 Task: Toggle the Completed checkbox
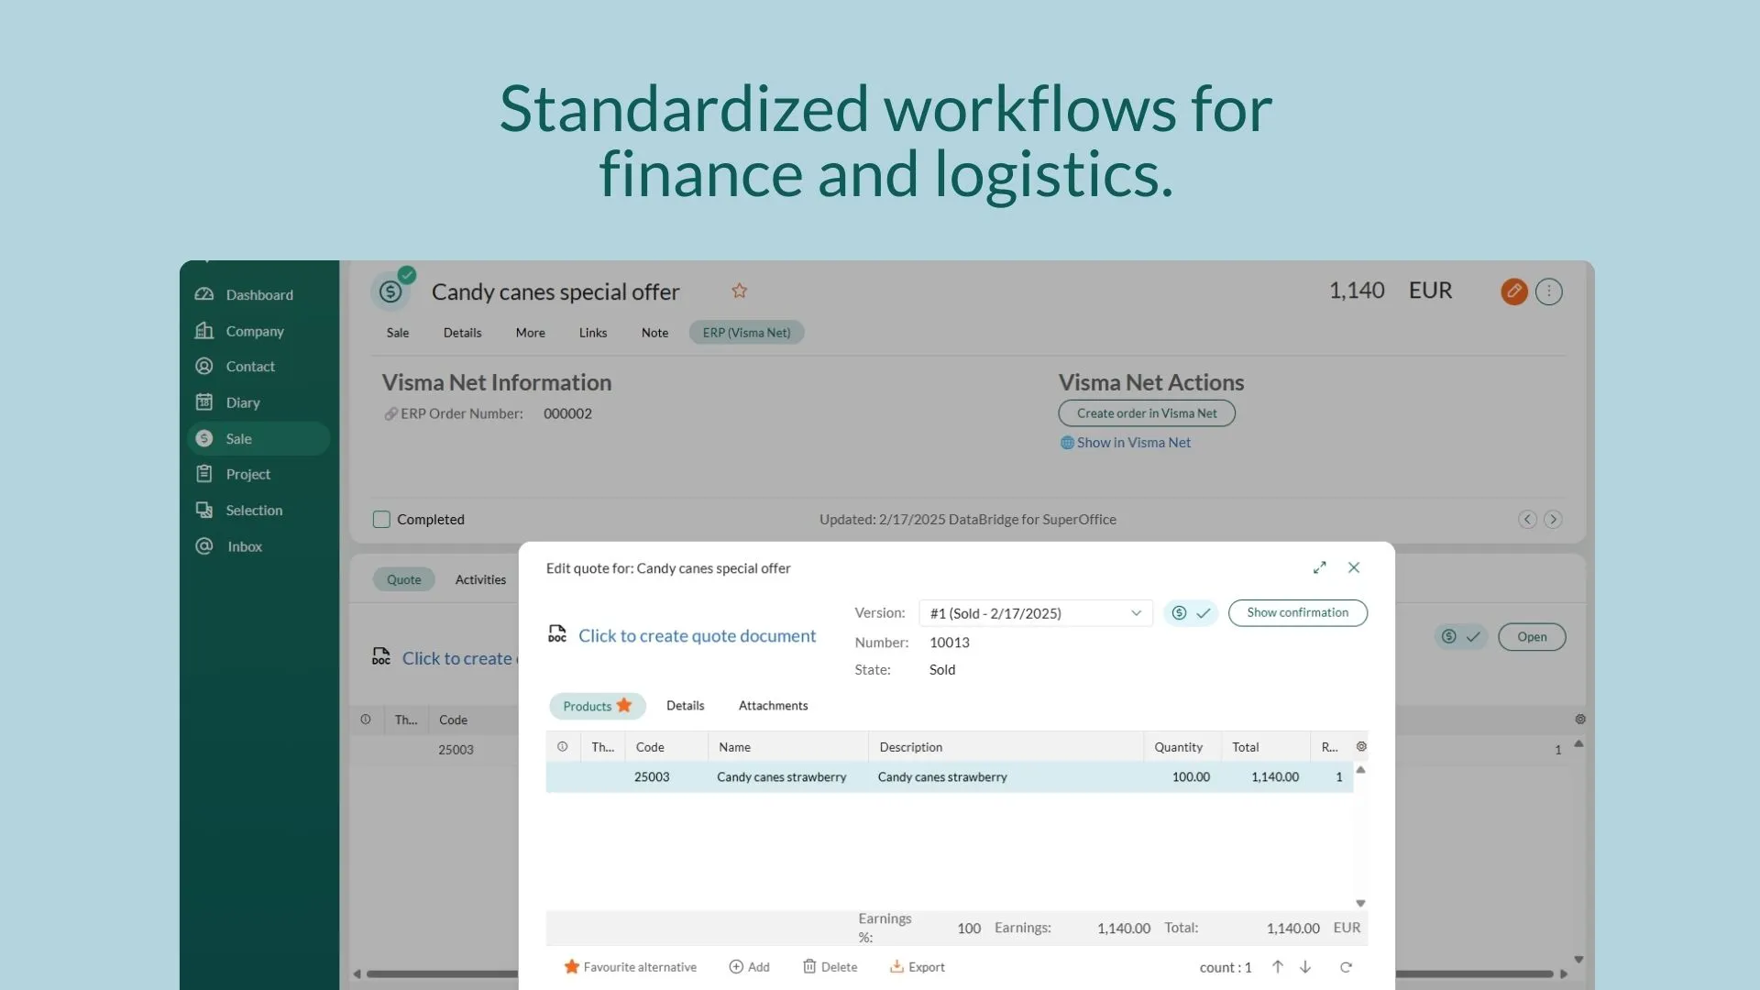pyautogui.click(x=381, y=520)
